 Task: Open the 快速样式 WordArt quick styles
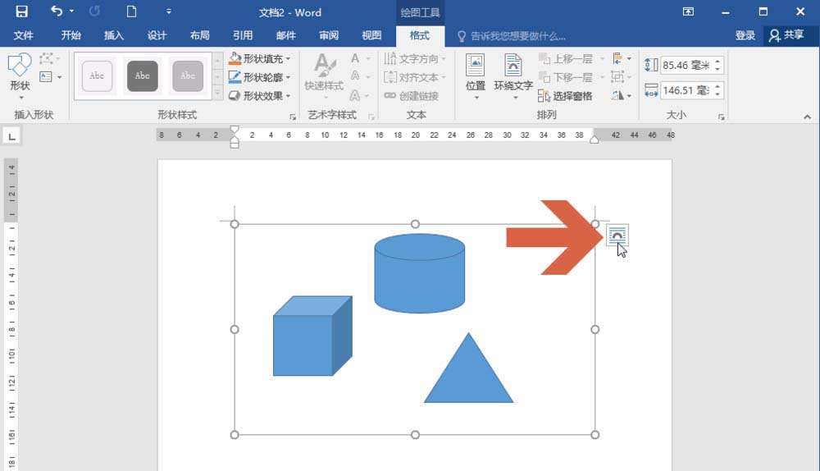tap(324, 76)
